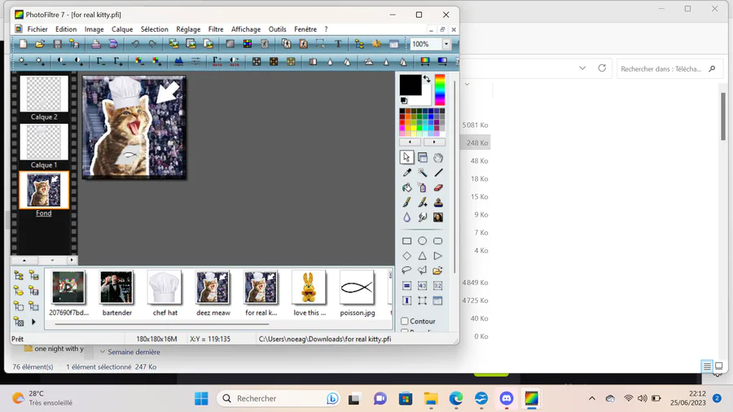The image size is (733, 412).
Task: Select the Paintbrush tool
Action: point(406,202)
